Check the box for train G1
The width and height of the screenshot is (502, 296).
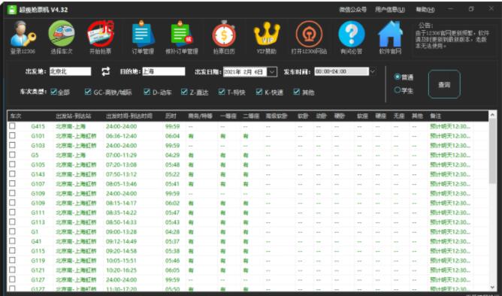(12, 231)
